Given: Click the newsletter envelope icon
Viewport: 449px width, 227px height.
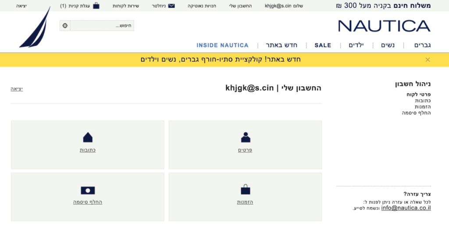Looking at the screenshot, I should pos(171,6).
